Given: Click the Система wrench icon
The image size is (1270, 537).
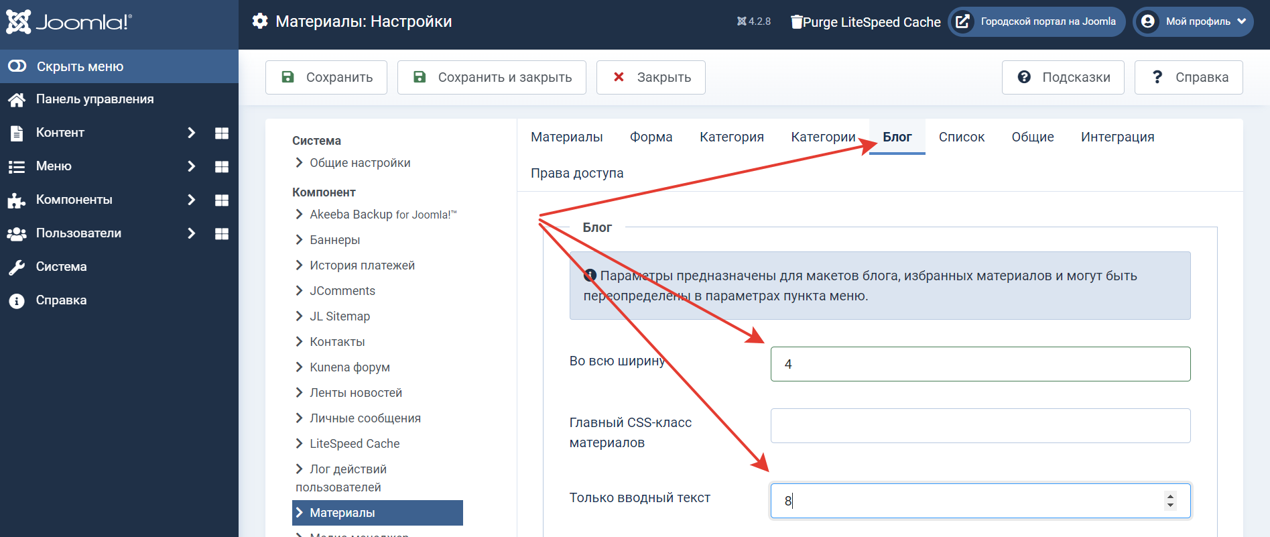Looking at the screenshot, I should pos(17,267).
